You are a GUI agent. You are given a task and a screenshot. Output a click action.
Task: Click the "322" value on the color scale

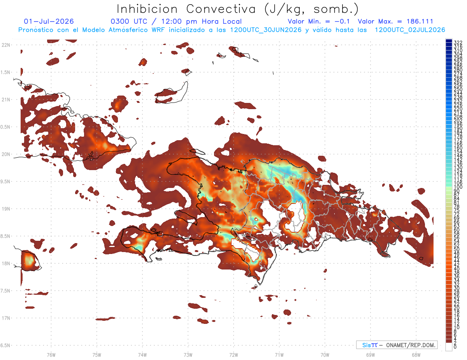[458, 42]
